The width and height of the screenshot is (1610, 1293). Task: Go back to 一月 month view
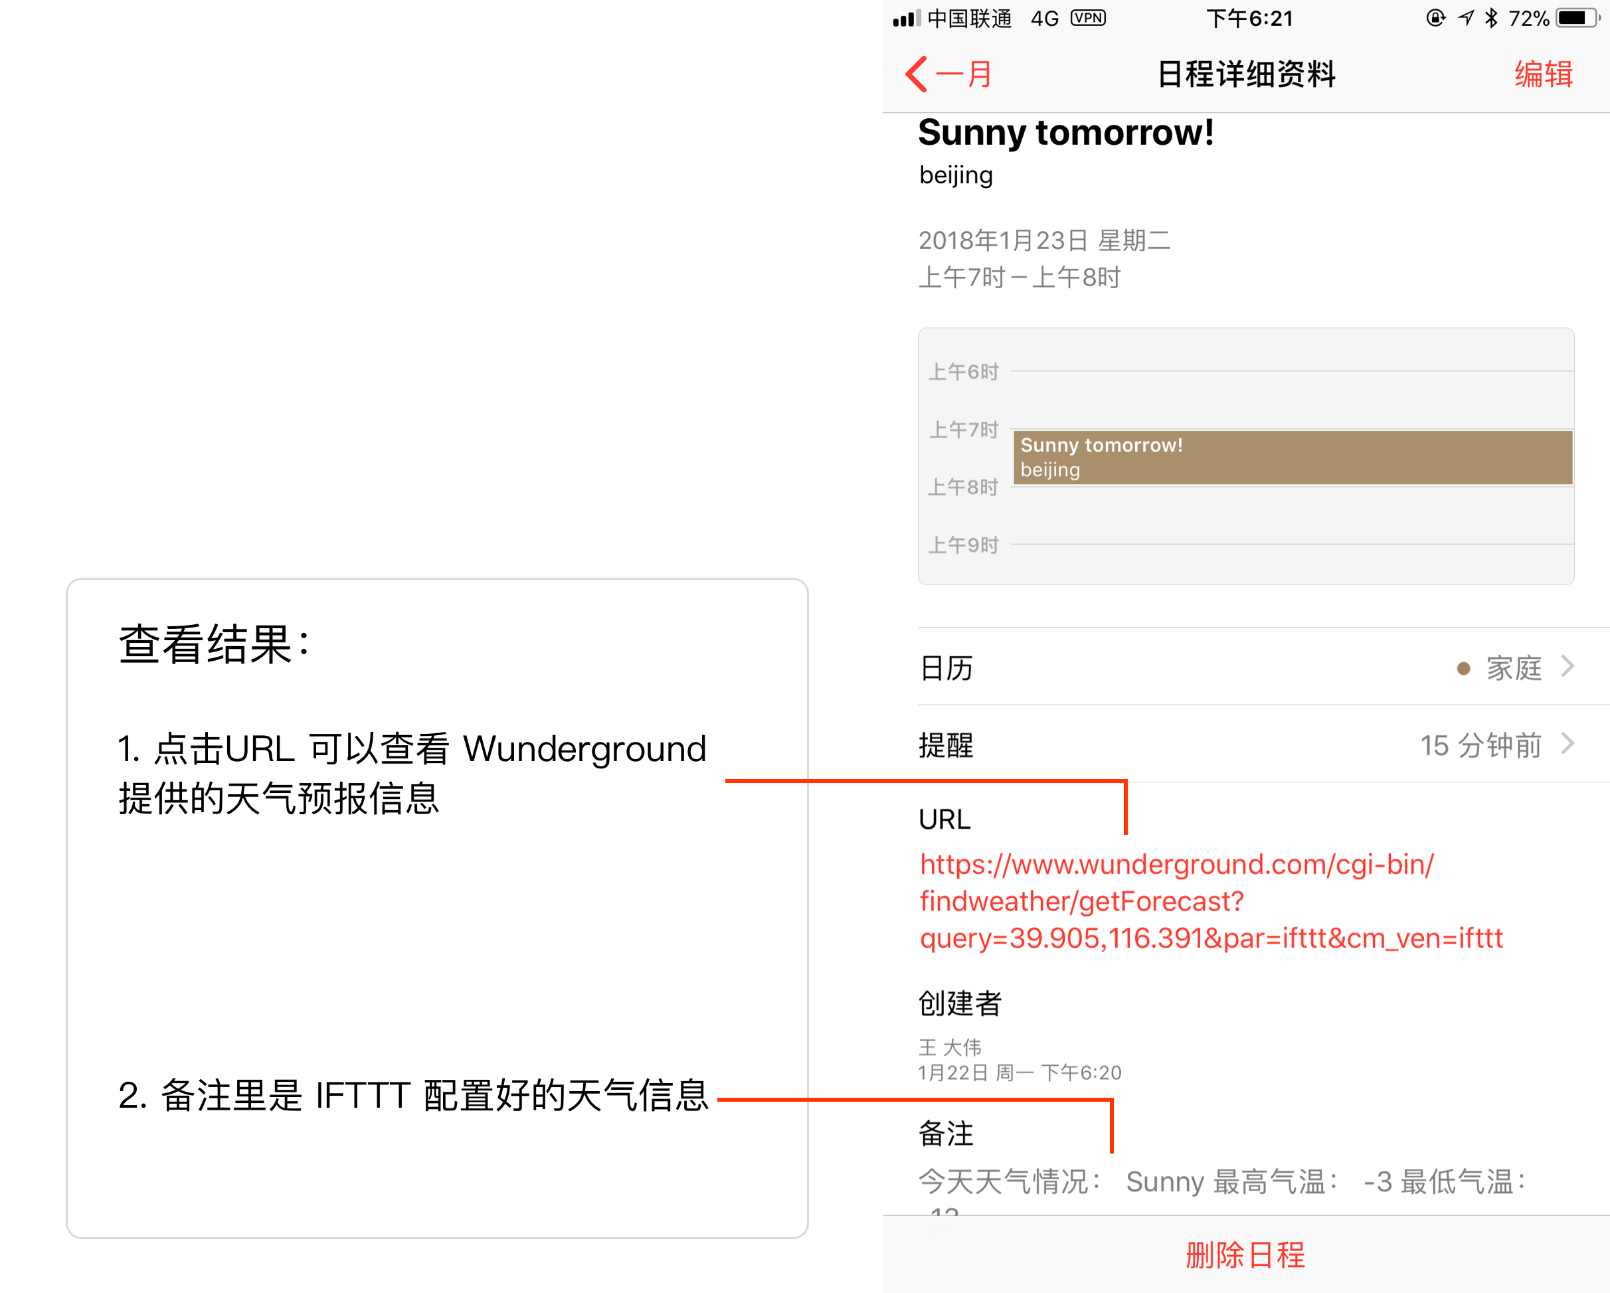pyautogui.click(x=963, y=74)
